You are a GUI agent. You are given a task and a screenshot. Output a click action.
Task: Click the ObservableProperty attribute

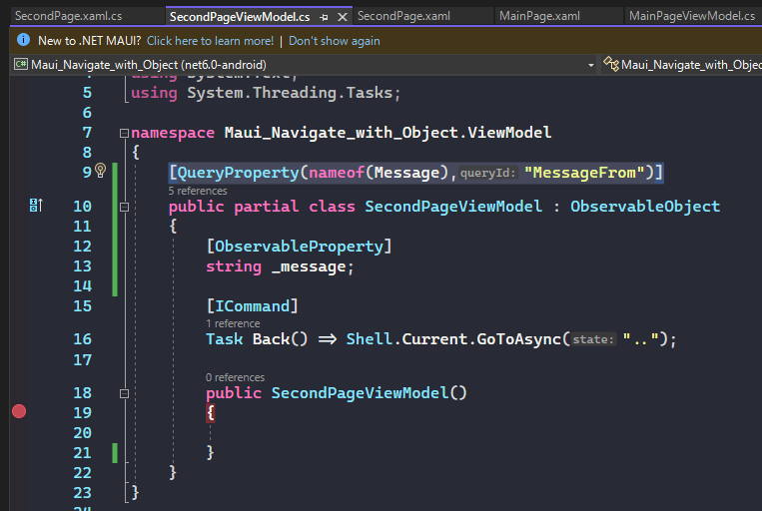[299, 247]
